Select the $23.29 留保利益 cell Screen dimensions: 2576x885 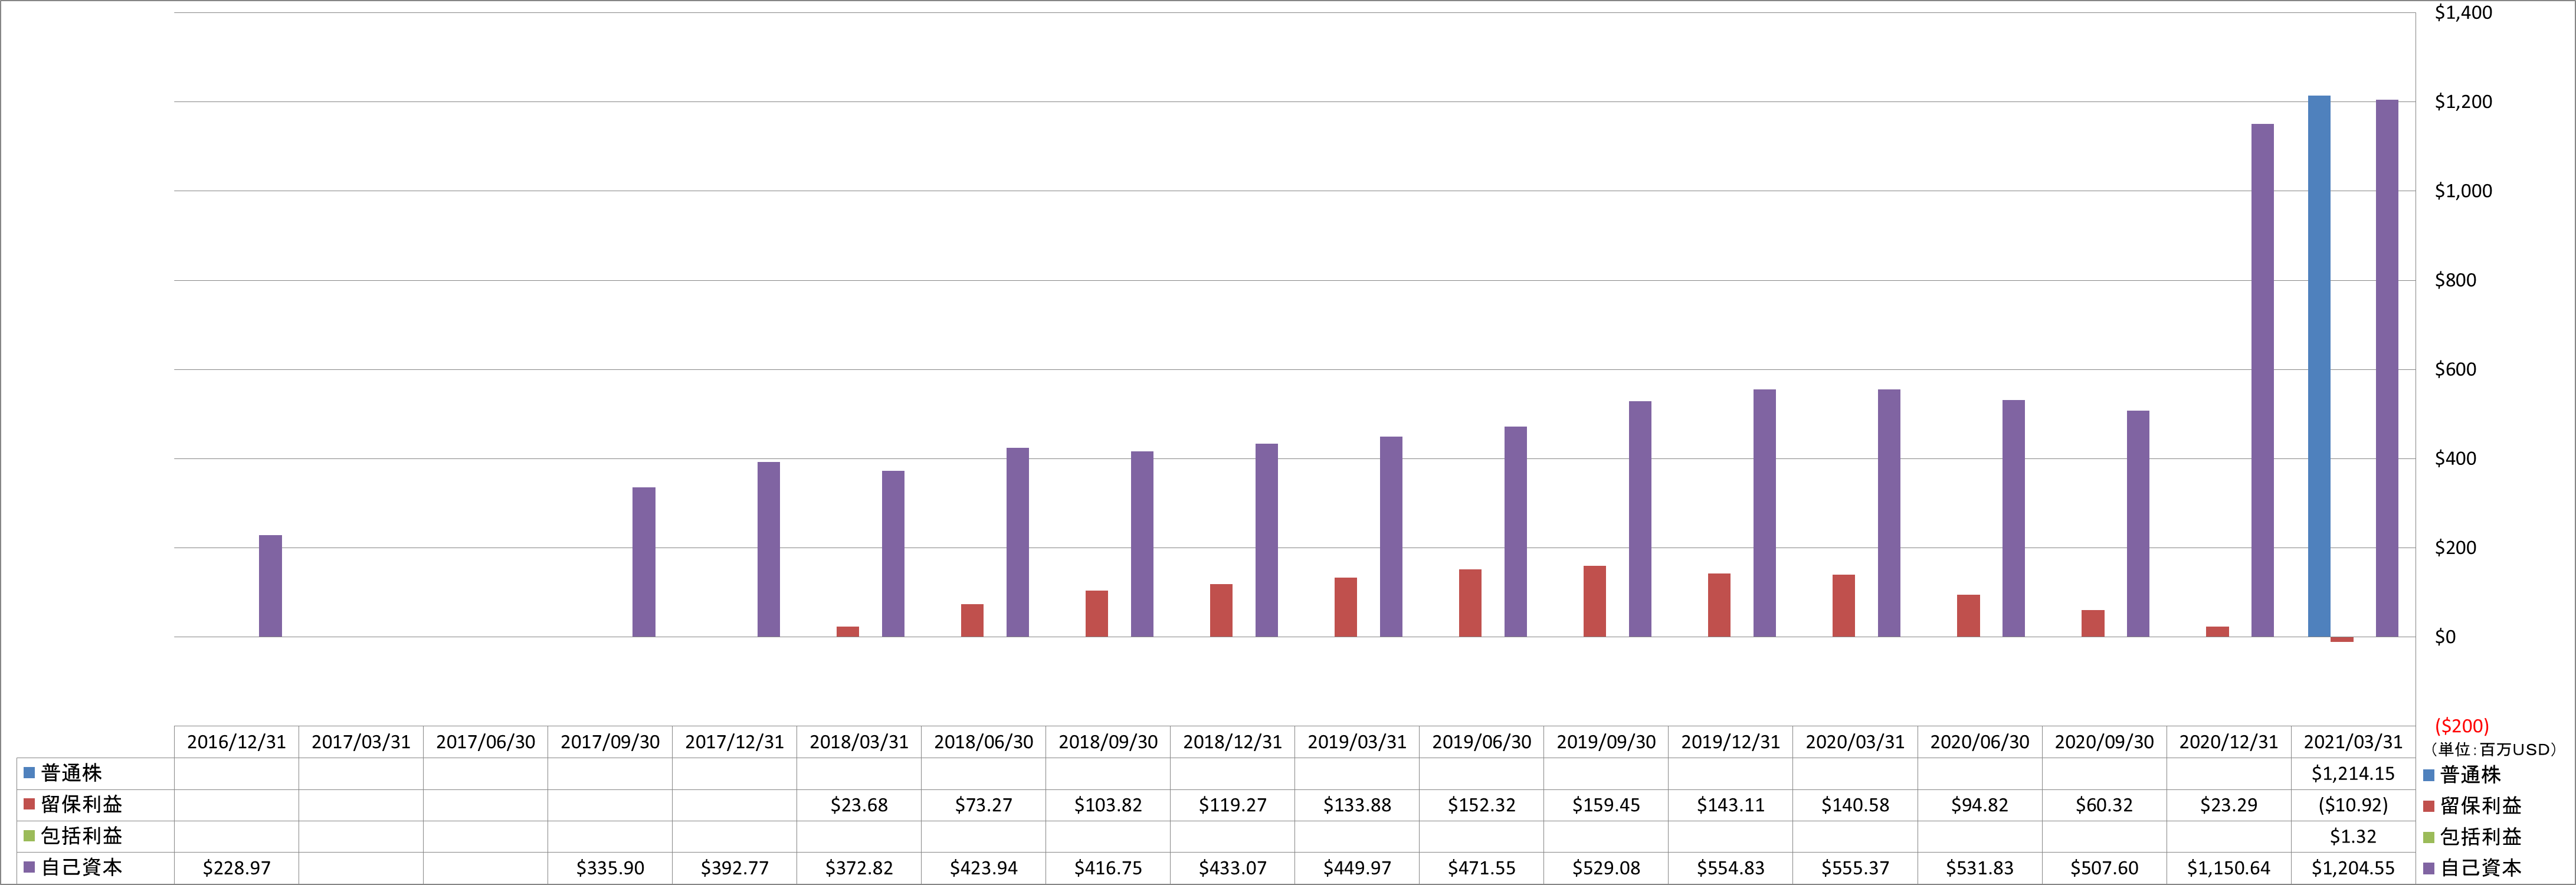(x=2228, y=805)
